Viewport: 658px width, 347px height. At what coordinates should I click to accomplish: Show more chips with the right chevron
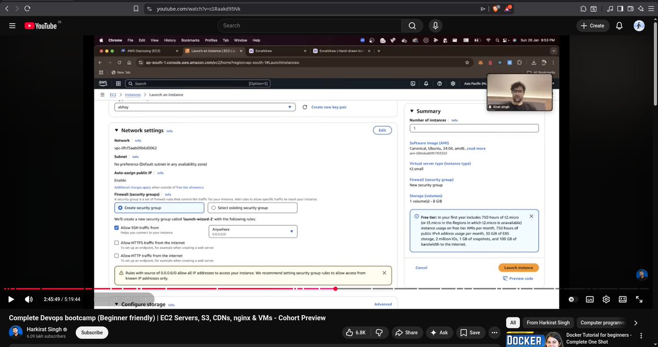pyautogui.click(x=636, y=323)
